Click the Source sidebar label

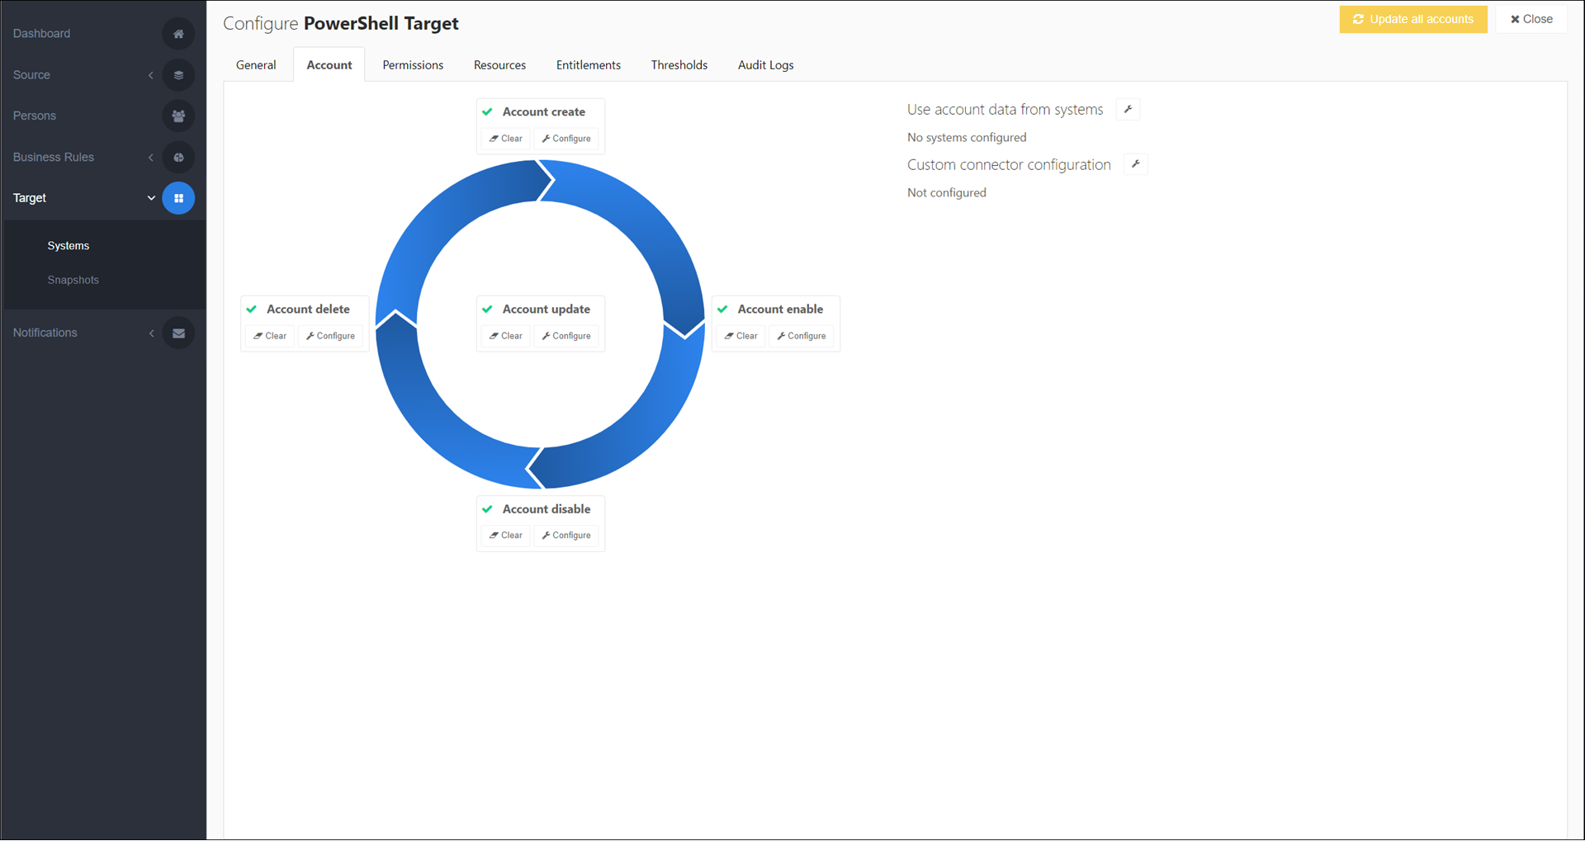pyautogui.click(x=31, y=75)
